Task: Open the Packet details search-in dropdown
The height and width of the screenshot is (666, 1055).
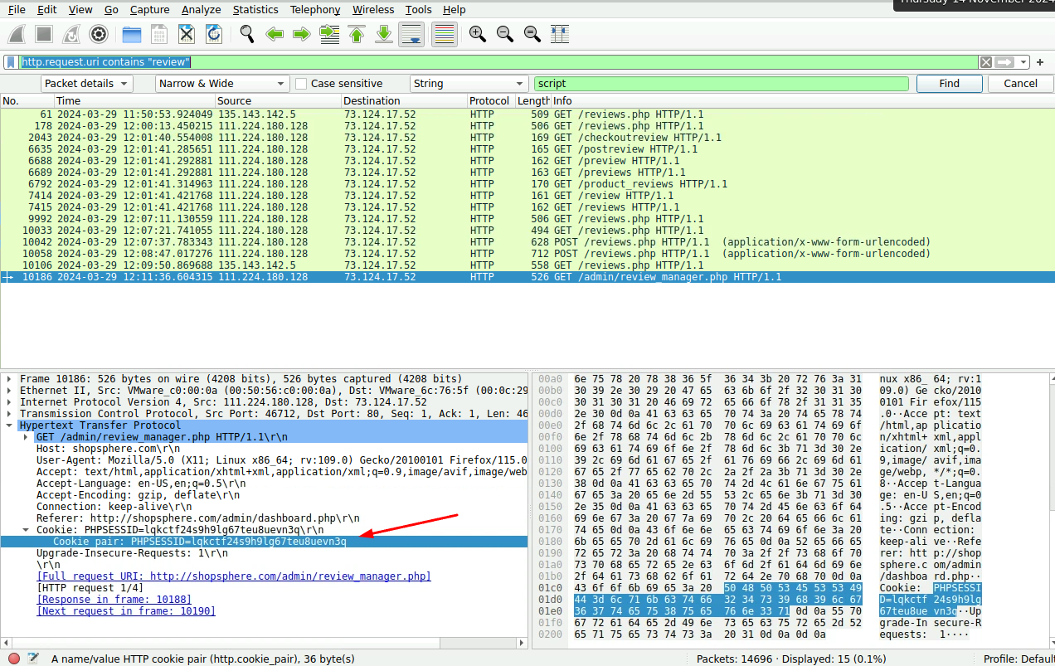Action: pyautogui.click(x=87, y=84)
